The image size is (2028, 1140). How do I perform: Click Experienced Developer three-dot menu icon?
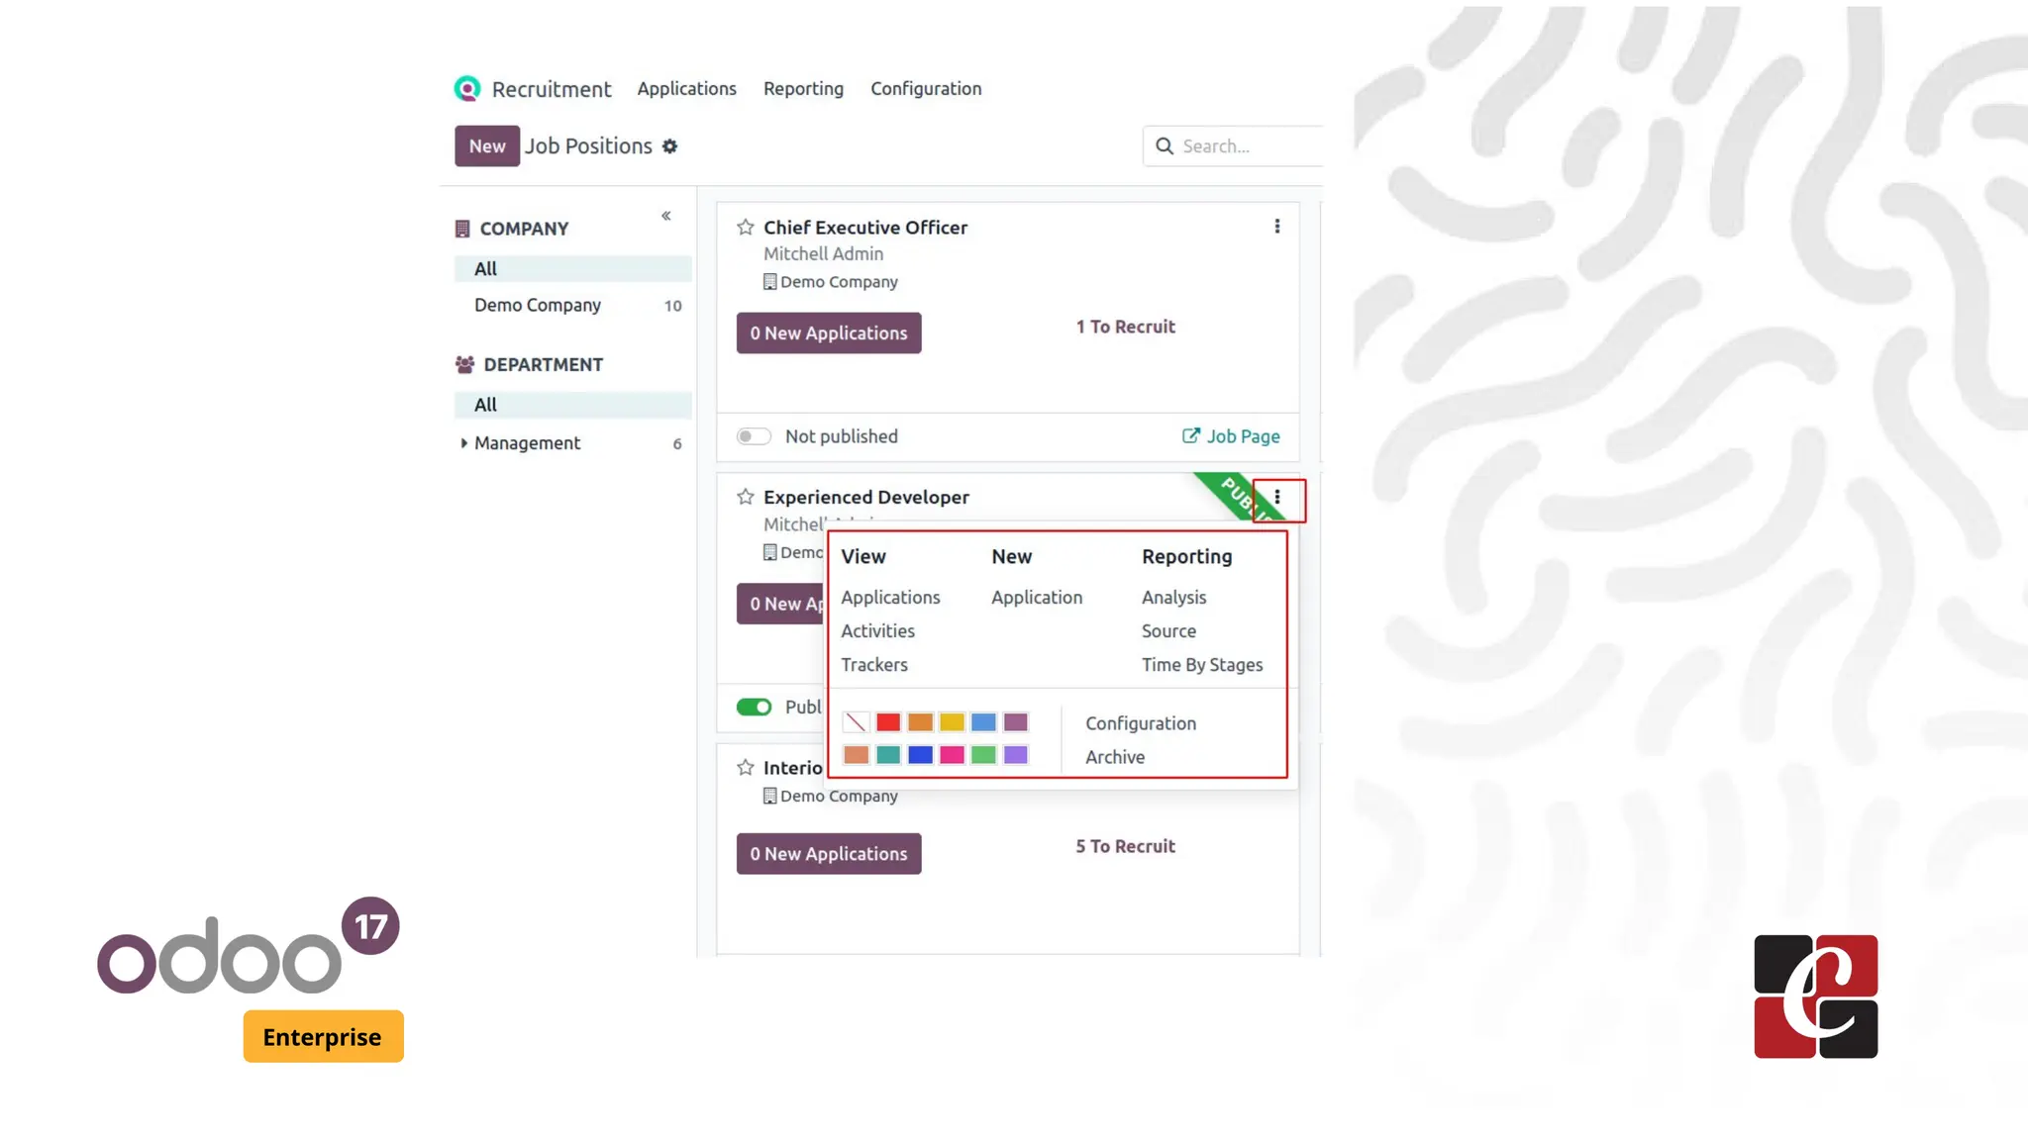point(1277,498)
